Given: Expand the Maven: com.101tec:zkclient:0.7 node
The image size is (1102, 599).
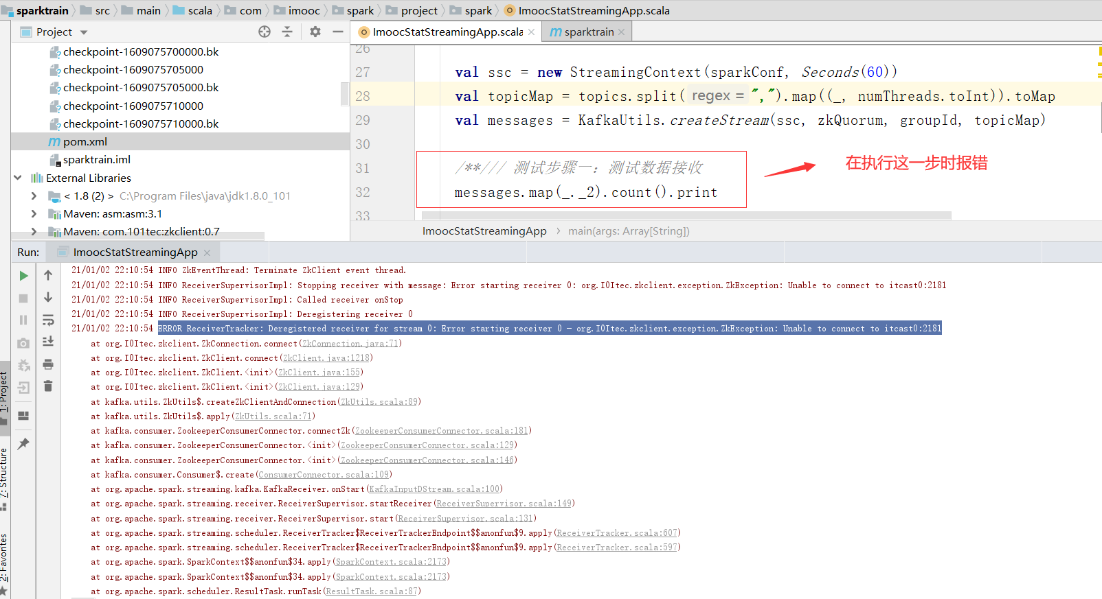Looking at the screenshot, I should point(34,232).
